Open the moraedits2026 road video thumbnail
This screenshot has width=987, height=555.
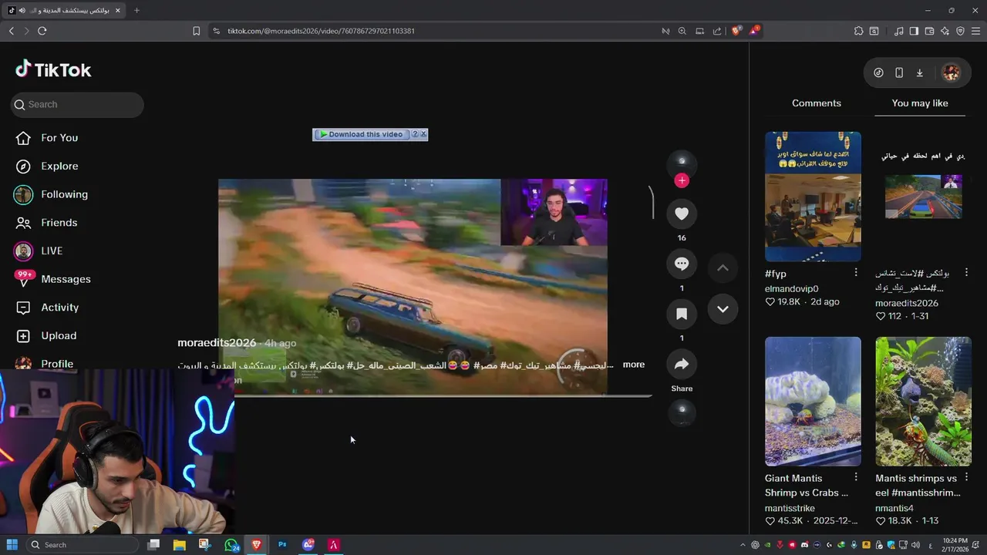tap(923, 197)
